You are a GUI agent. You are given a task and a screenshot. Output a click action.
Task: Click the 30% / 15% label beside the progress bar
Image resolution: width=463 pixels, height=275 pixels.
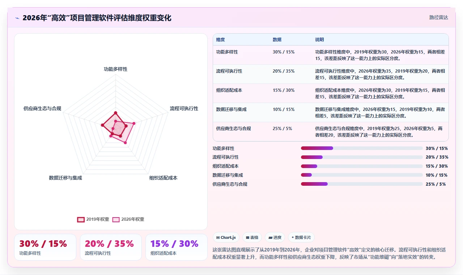pyautogui.click(x=437, y=149)
